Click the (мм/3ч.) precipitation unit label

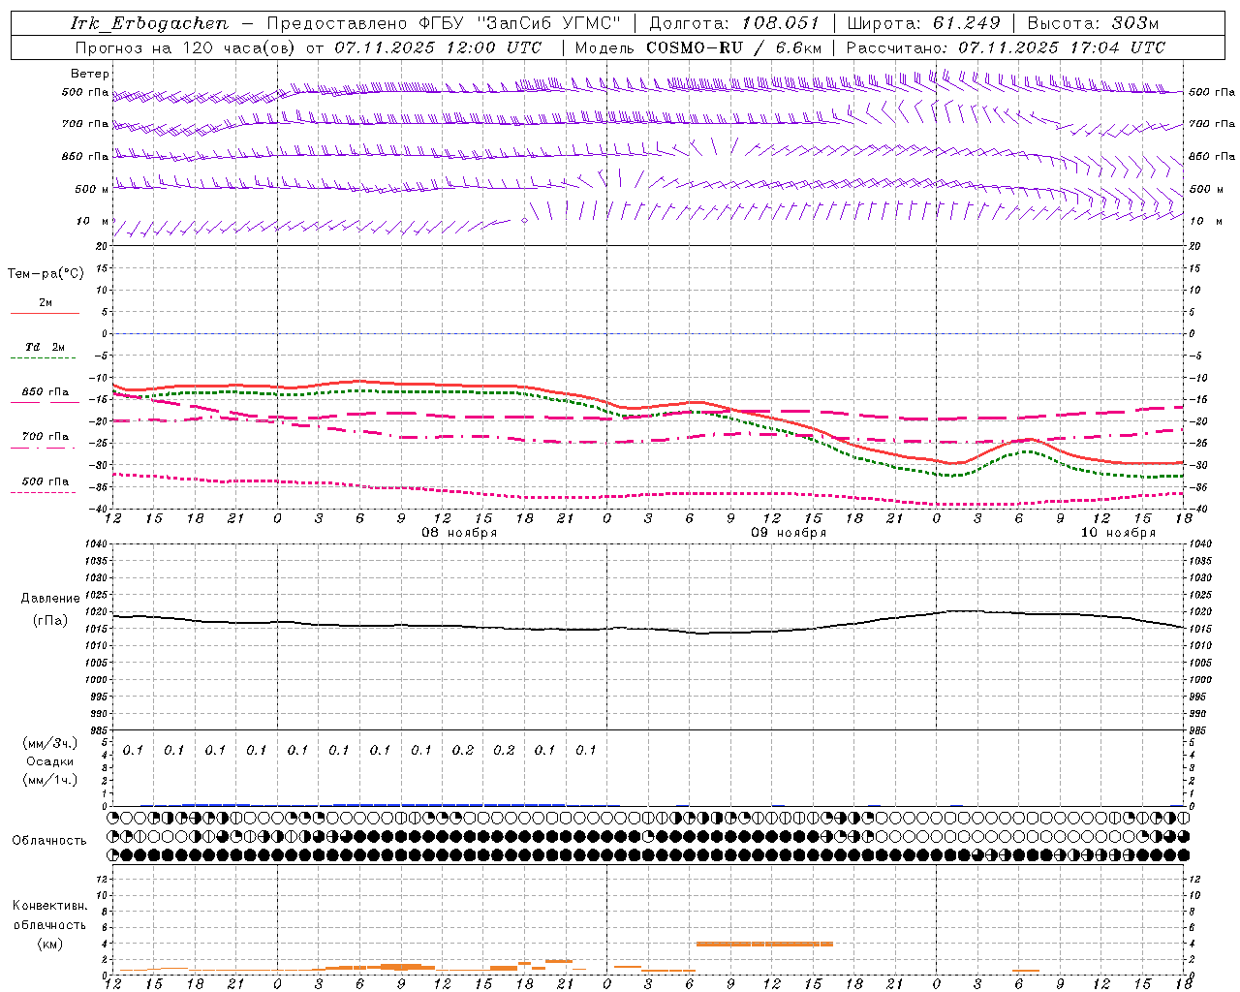(50, 744)
